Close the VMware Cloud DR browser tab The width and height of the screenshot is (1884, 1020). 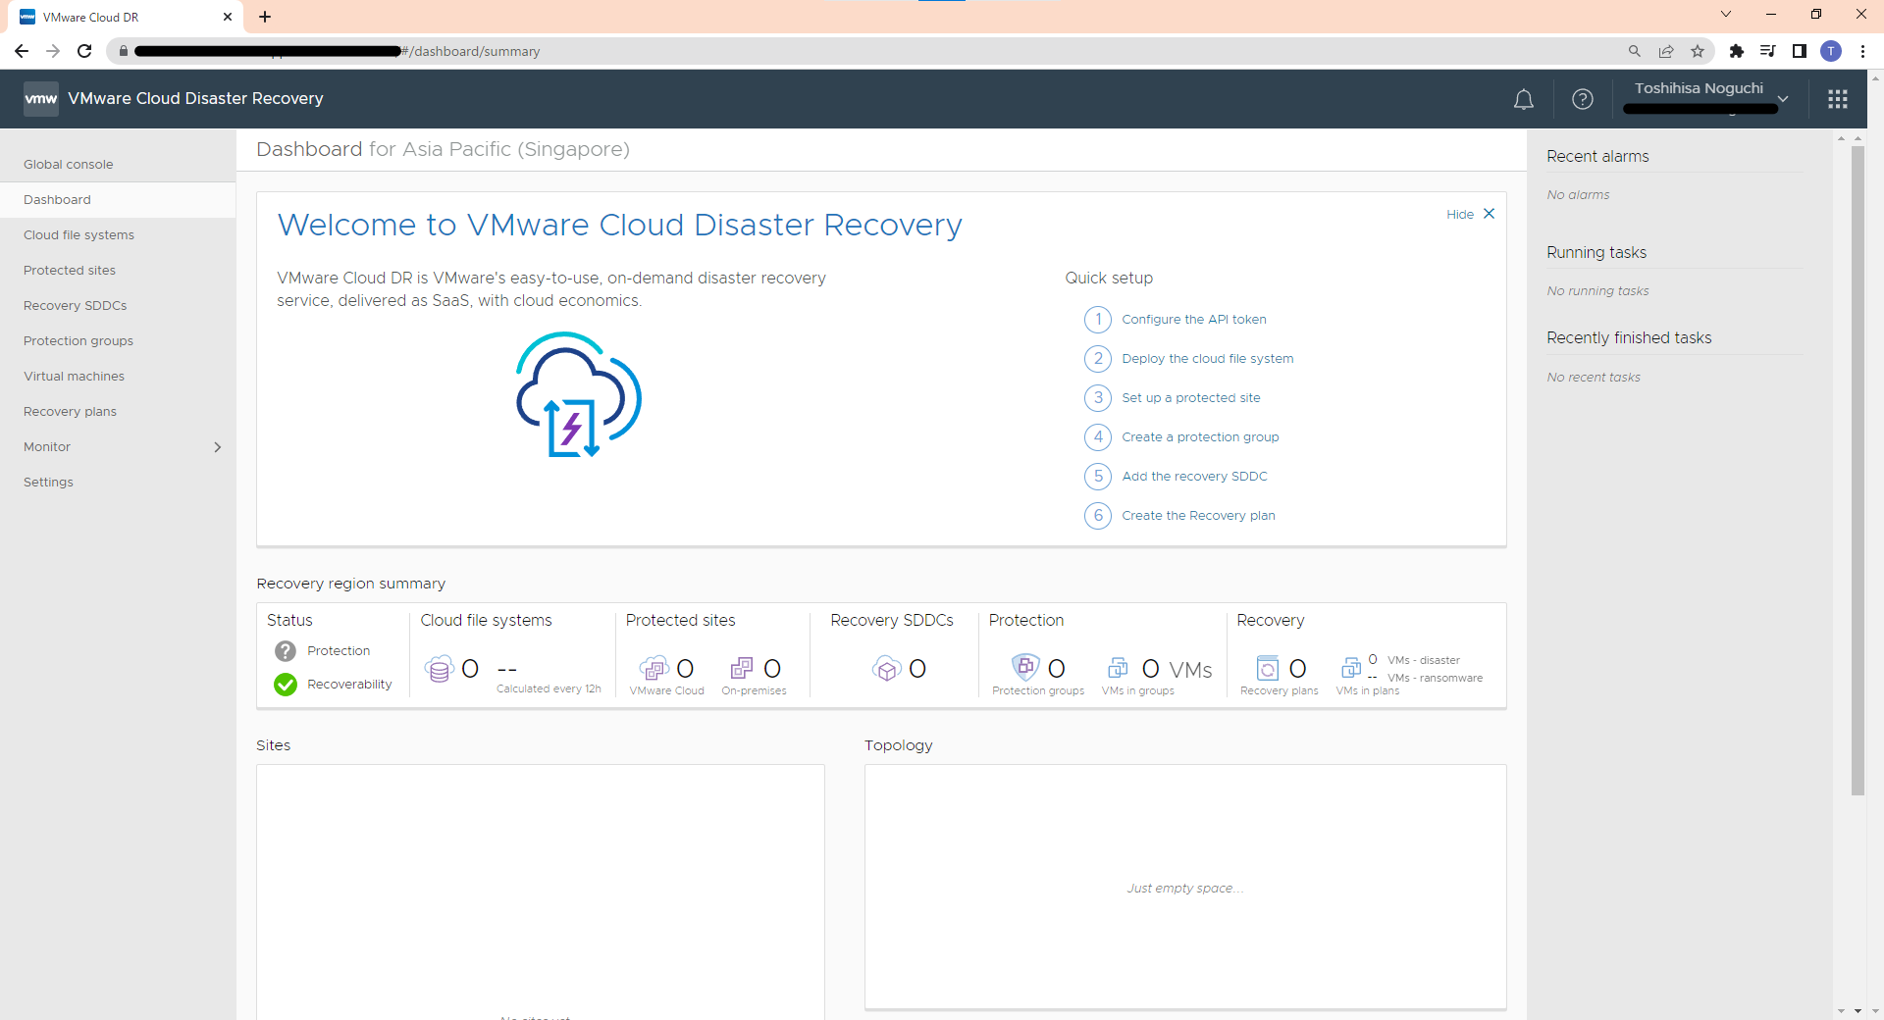pos(228,17)
